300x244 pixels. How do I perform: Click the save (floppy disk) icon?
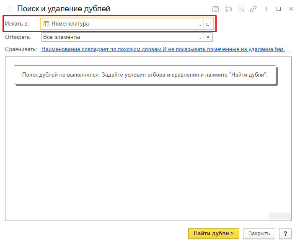pos(216,9)
